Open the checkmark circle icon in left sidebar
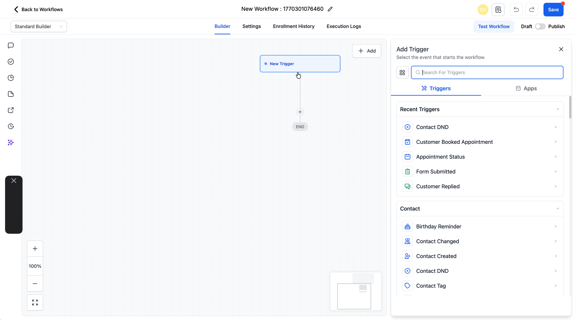Image resolution: width=575 pixels, height=320 pixels. [11, 62]
